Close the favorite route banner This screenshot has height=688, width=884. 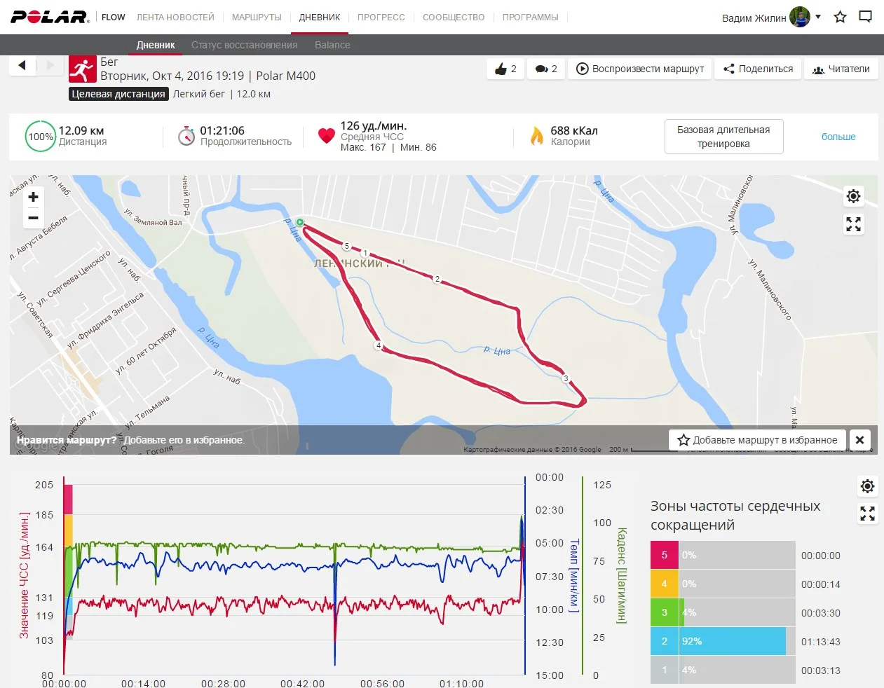[859, 440]
